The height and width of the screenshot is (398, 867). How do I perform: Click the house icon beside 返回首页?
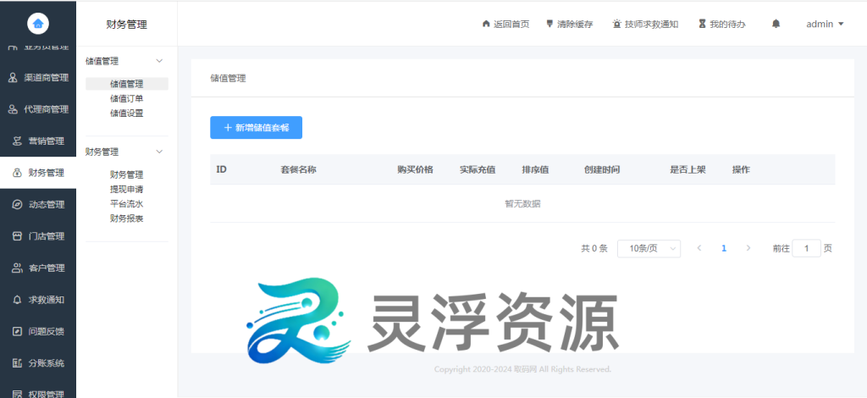[x=486, y=24]
